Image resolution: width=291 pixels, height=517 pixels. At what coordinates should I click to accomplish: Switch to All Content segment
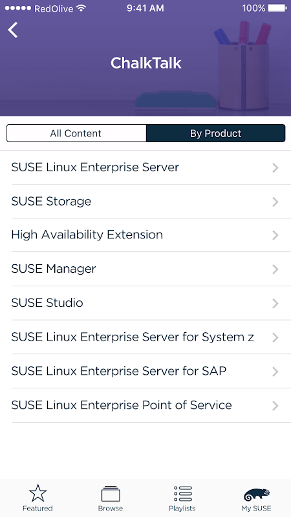pos(76,133)
